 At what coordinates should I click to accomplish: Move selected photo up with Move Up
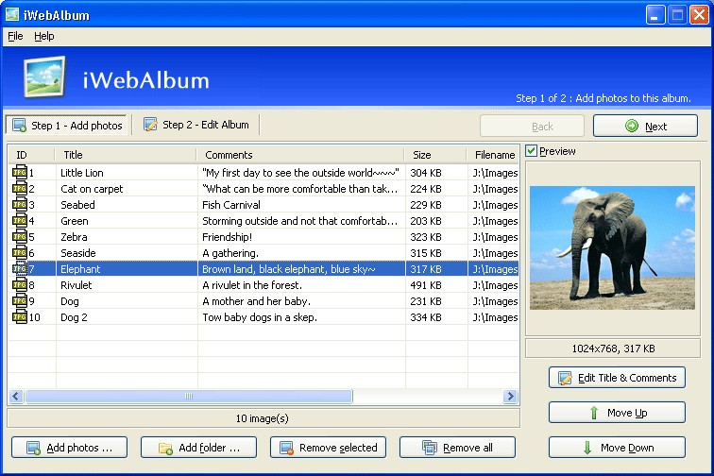[x=617, y=412]
